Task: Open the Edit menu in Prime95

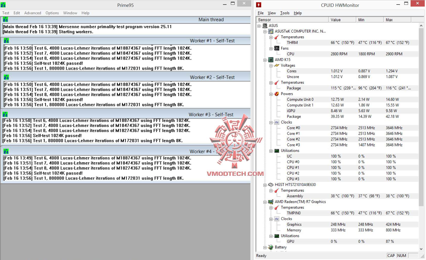Action: (x=17, y=13)
